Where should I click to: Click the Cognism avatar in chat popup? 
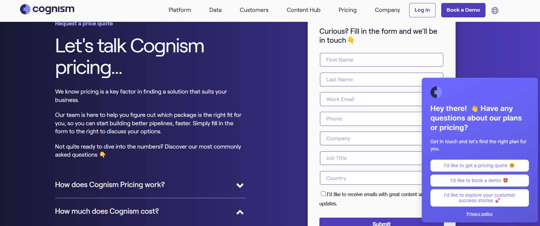pos(436,92)
